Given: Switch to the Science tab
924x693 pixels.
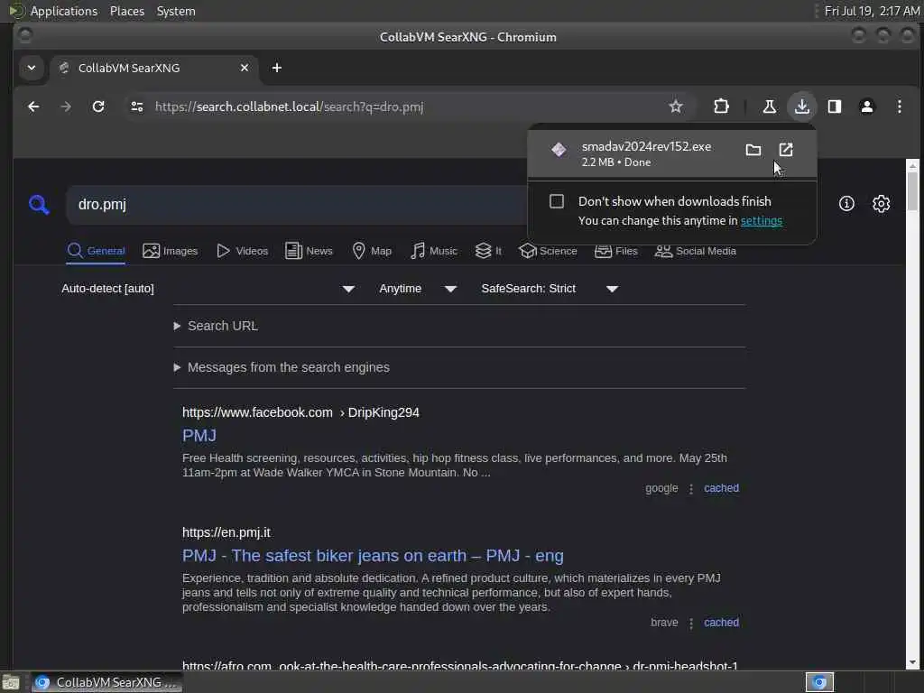Looking at the screenshot, I should (548, 251).
